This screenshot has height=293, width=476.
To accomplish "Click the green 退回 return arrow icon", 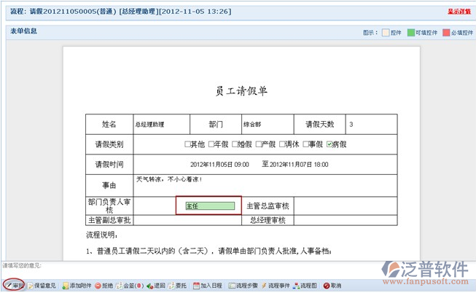I will click(149, 286).
